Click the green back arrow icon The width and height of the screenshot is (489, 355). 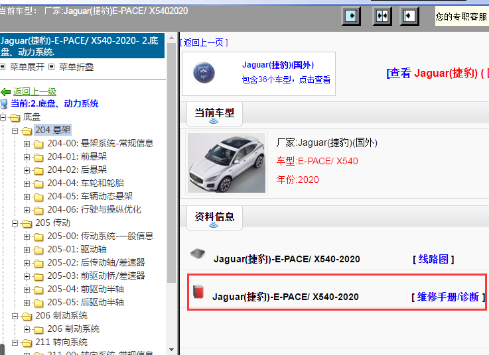click(5, 92)
